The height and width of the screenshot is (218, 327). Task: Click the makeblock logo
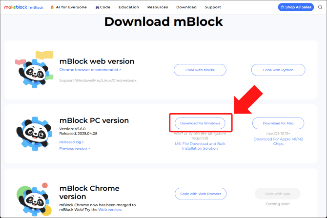16,7
